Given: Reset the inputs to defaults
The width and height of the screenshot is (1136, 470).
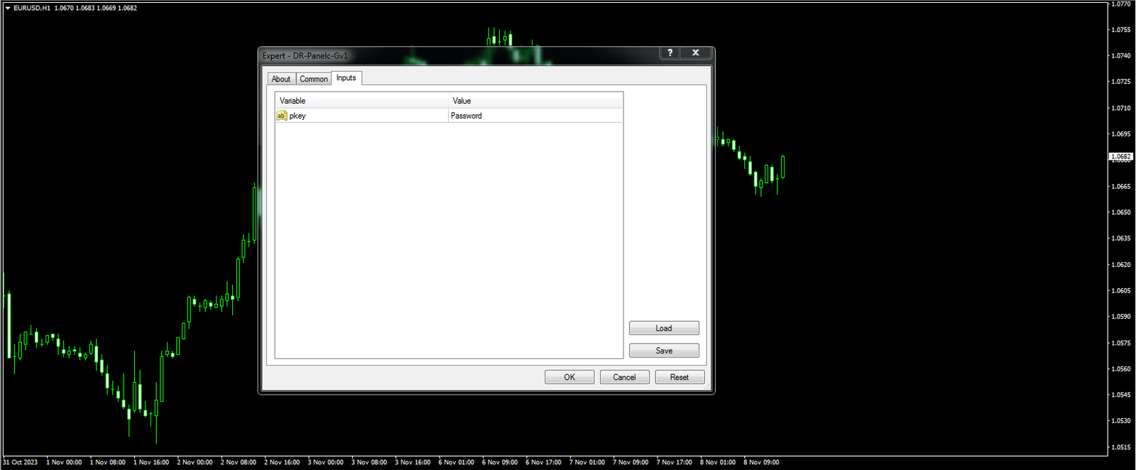Looking at the screenshot, I should pos(679,377).
